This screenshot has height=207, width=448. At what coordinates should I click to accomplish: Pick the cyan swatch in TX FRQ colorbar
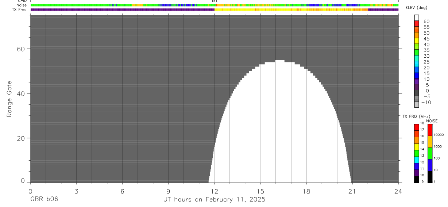(x=417, y=160)
